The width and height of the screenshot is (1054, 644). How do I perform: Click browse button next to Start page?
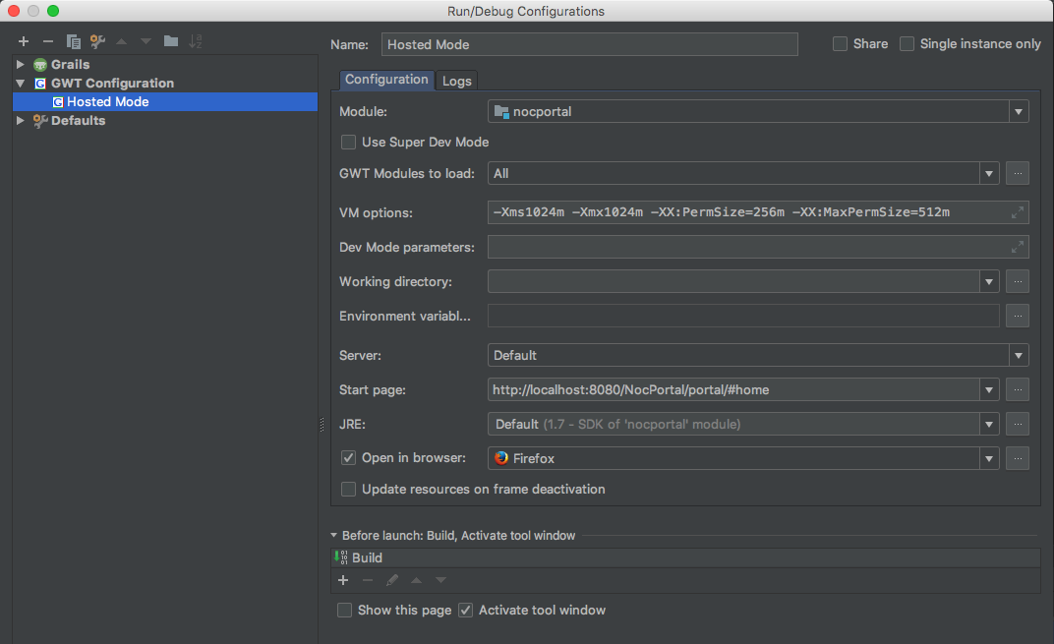coord(1018,390)
